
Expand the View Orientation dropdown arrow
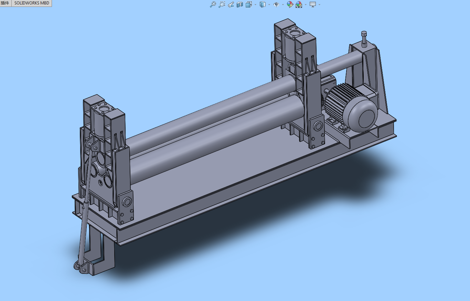[255, 5]
